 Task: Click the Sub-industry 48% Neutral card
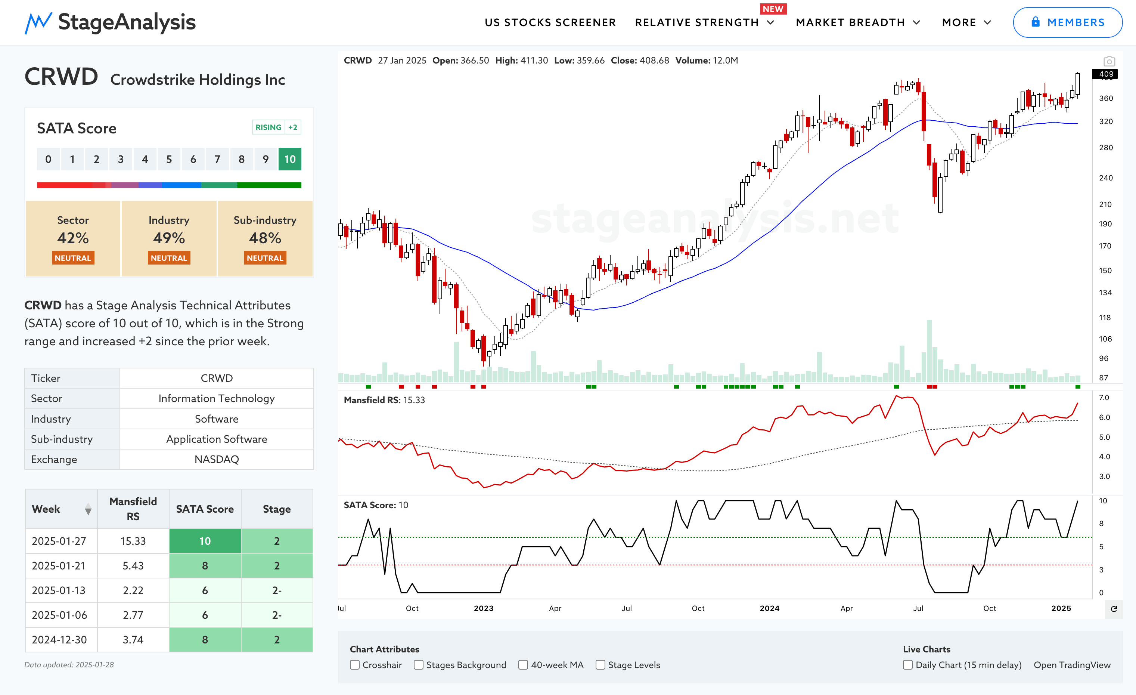(265, 238)
